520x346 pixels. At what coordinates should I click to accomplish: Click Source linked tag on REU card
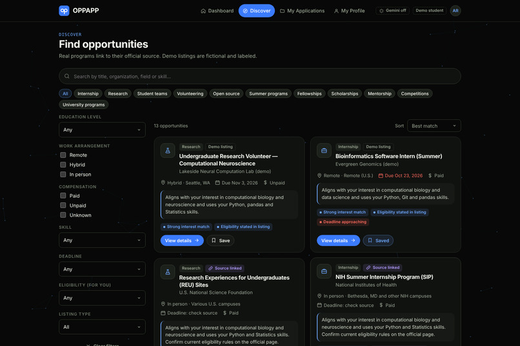click(225, 268)
